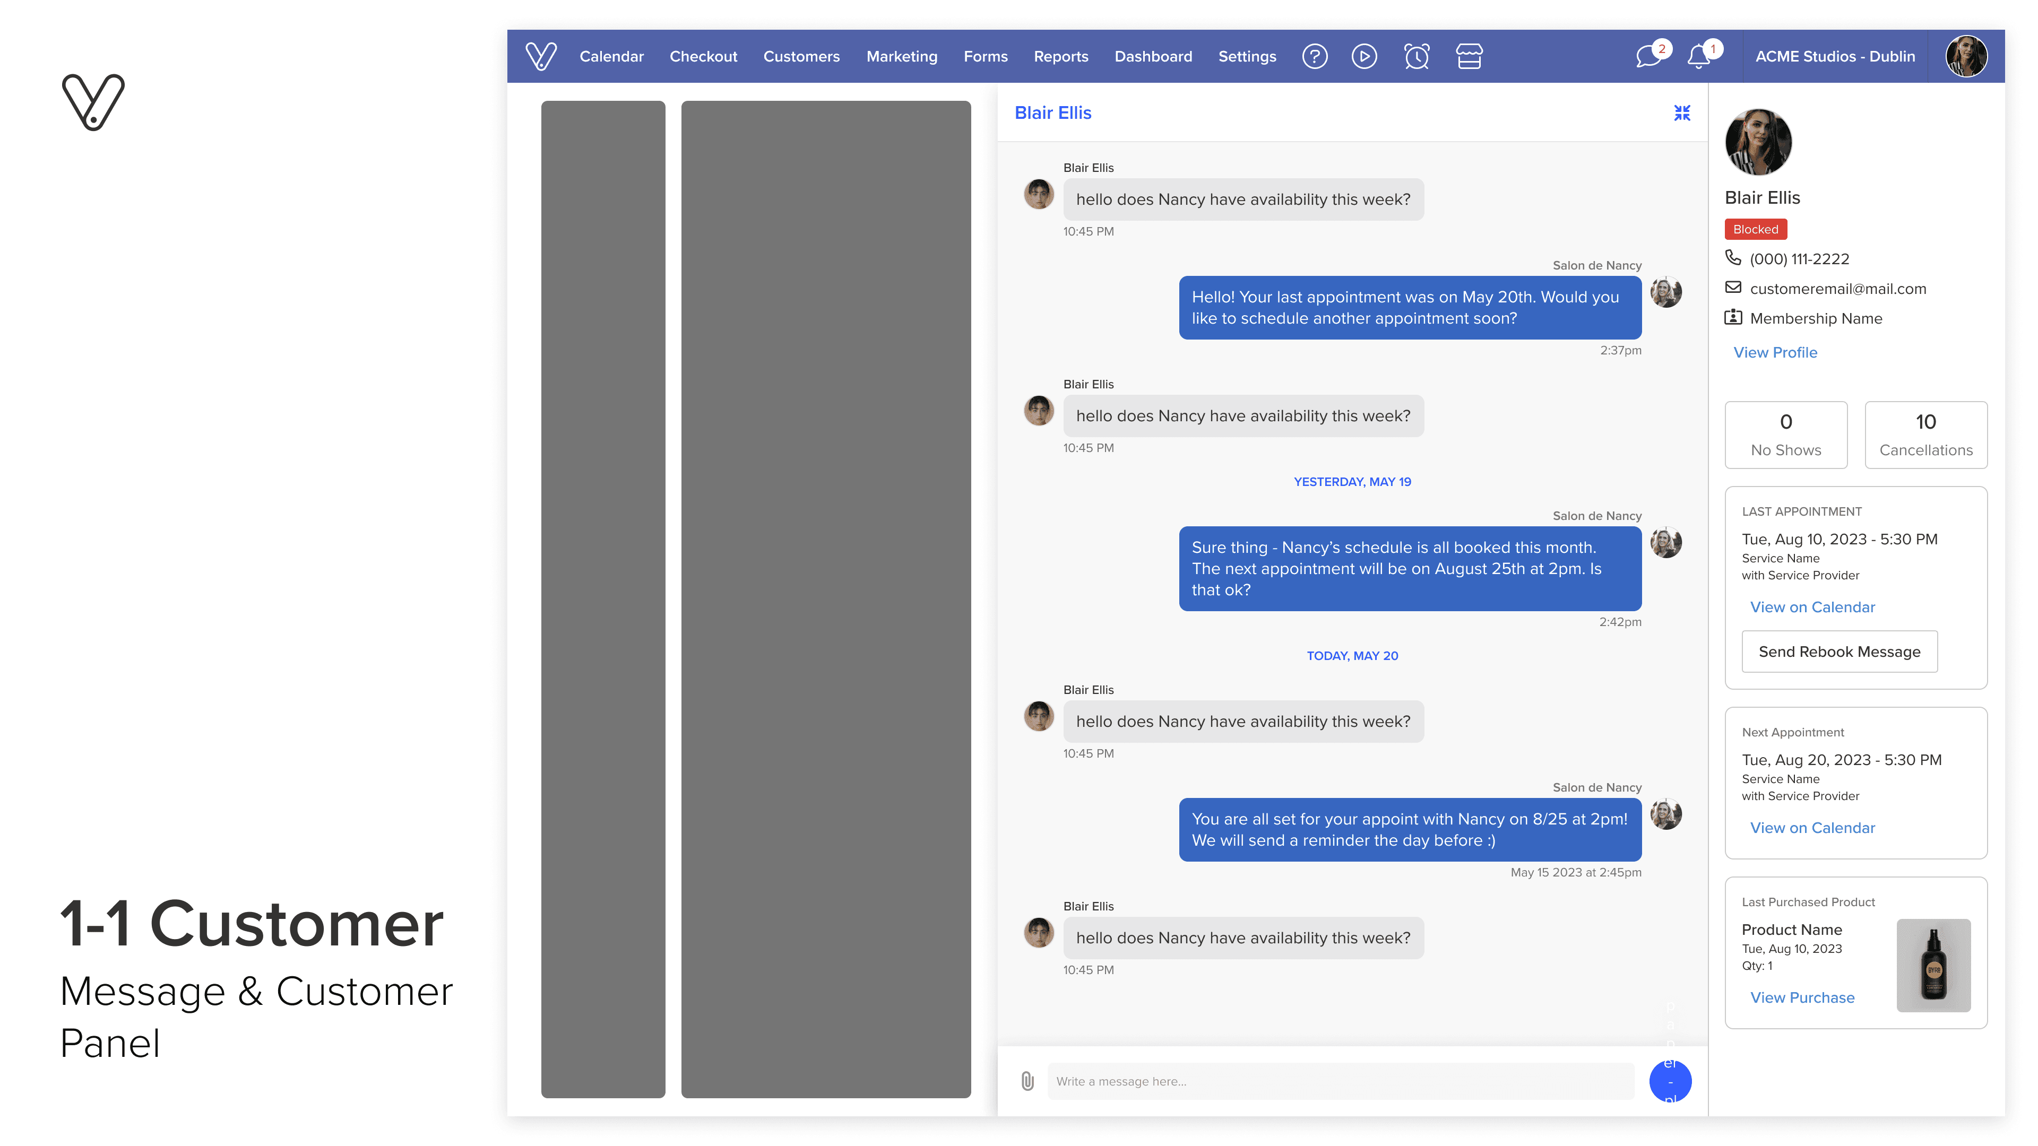Image resolution: width=2038 pixels, height=1146 pixels.
Task: Go to the Customers menu
Action: 801,56
